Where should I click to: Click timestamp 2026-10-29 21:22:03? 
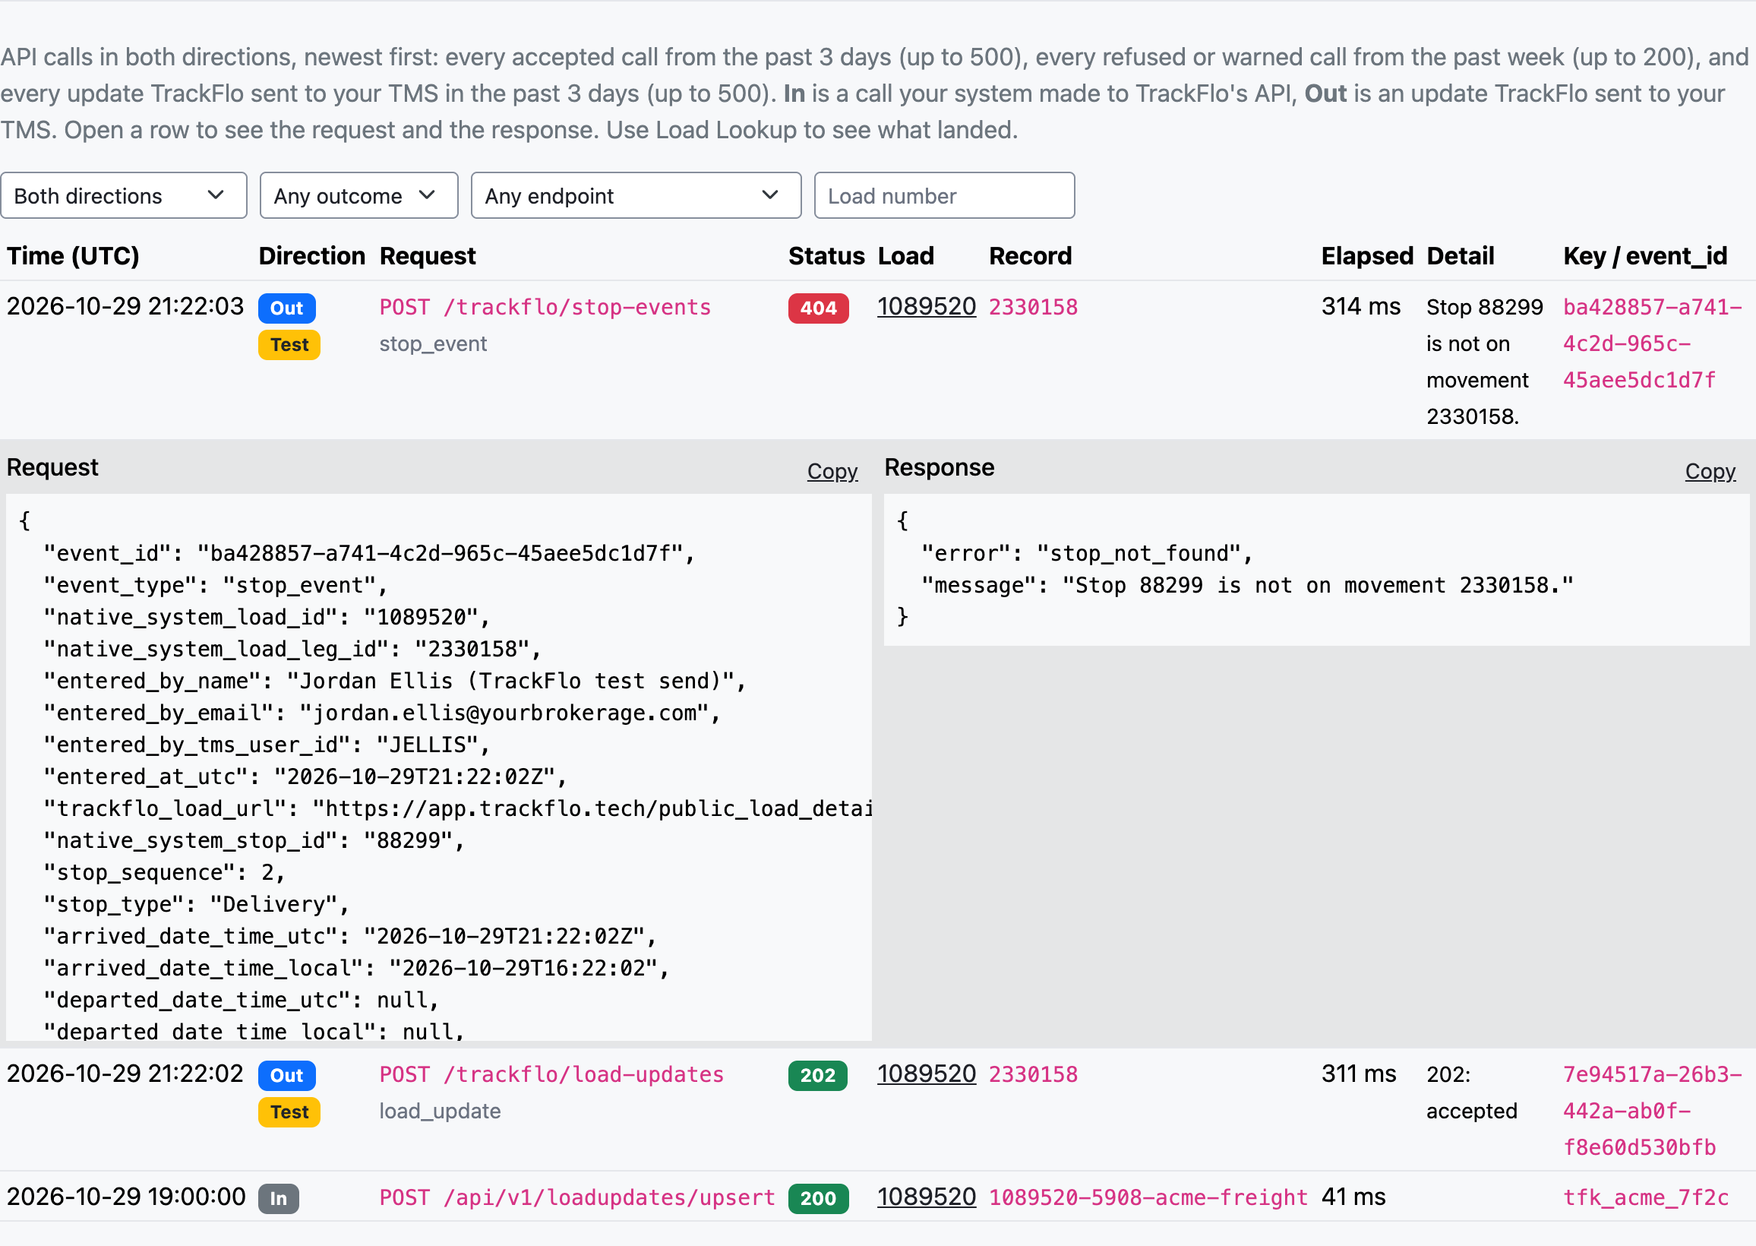[x=125, y=307]
